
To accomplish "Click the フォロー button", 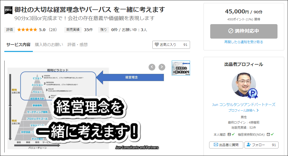I will click(x=261, y=145).
